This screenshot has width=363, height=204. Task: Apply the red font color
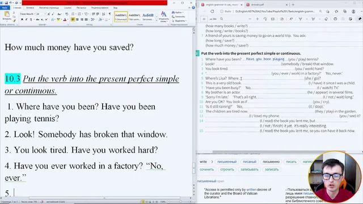pos(65,20)
